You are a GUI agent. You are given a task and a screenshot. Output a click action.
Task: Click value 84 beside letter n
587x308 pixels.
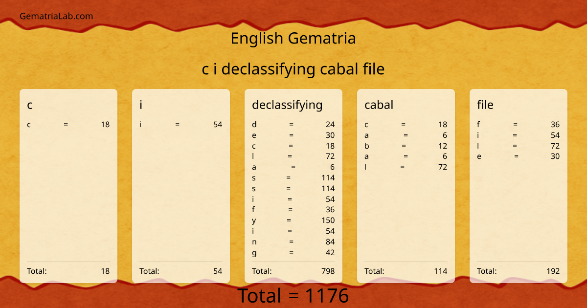click(x=330, y=242)
